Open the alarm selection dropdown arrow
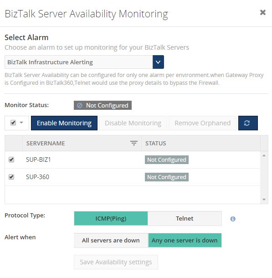The width and height of the screenshot is (272, 278). [x=158, y=62]
